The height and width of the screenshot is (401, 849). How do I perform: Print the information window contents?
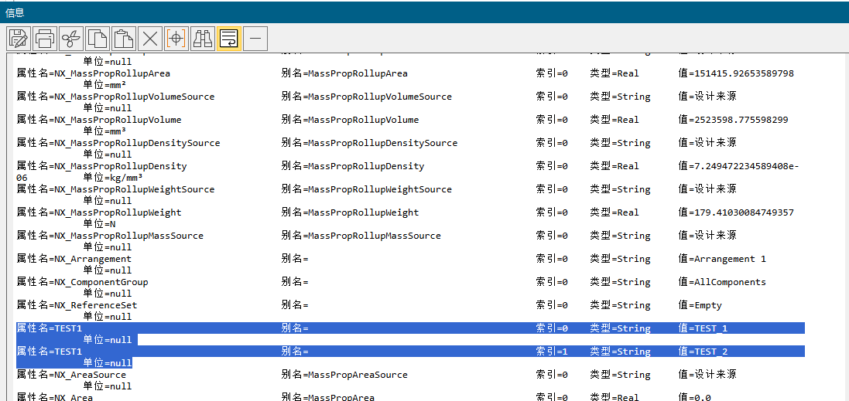tap(45, 38)
